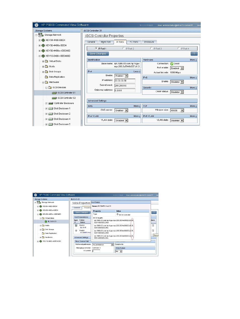Select the iSCSI Controller 01 device icon
Screen dimensions: 240x319
[54, 93]
